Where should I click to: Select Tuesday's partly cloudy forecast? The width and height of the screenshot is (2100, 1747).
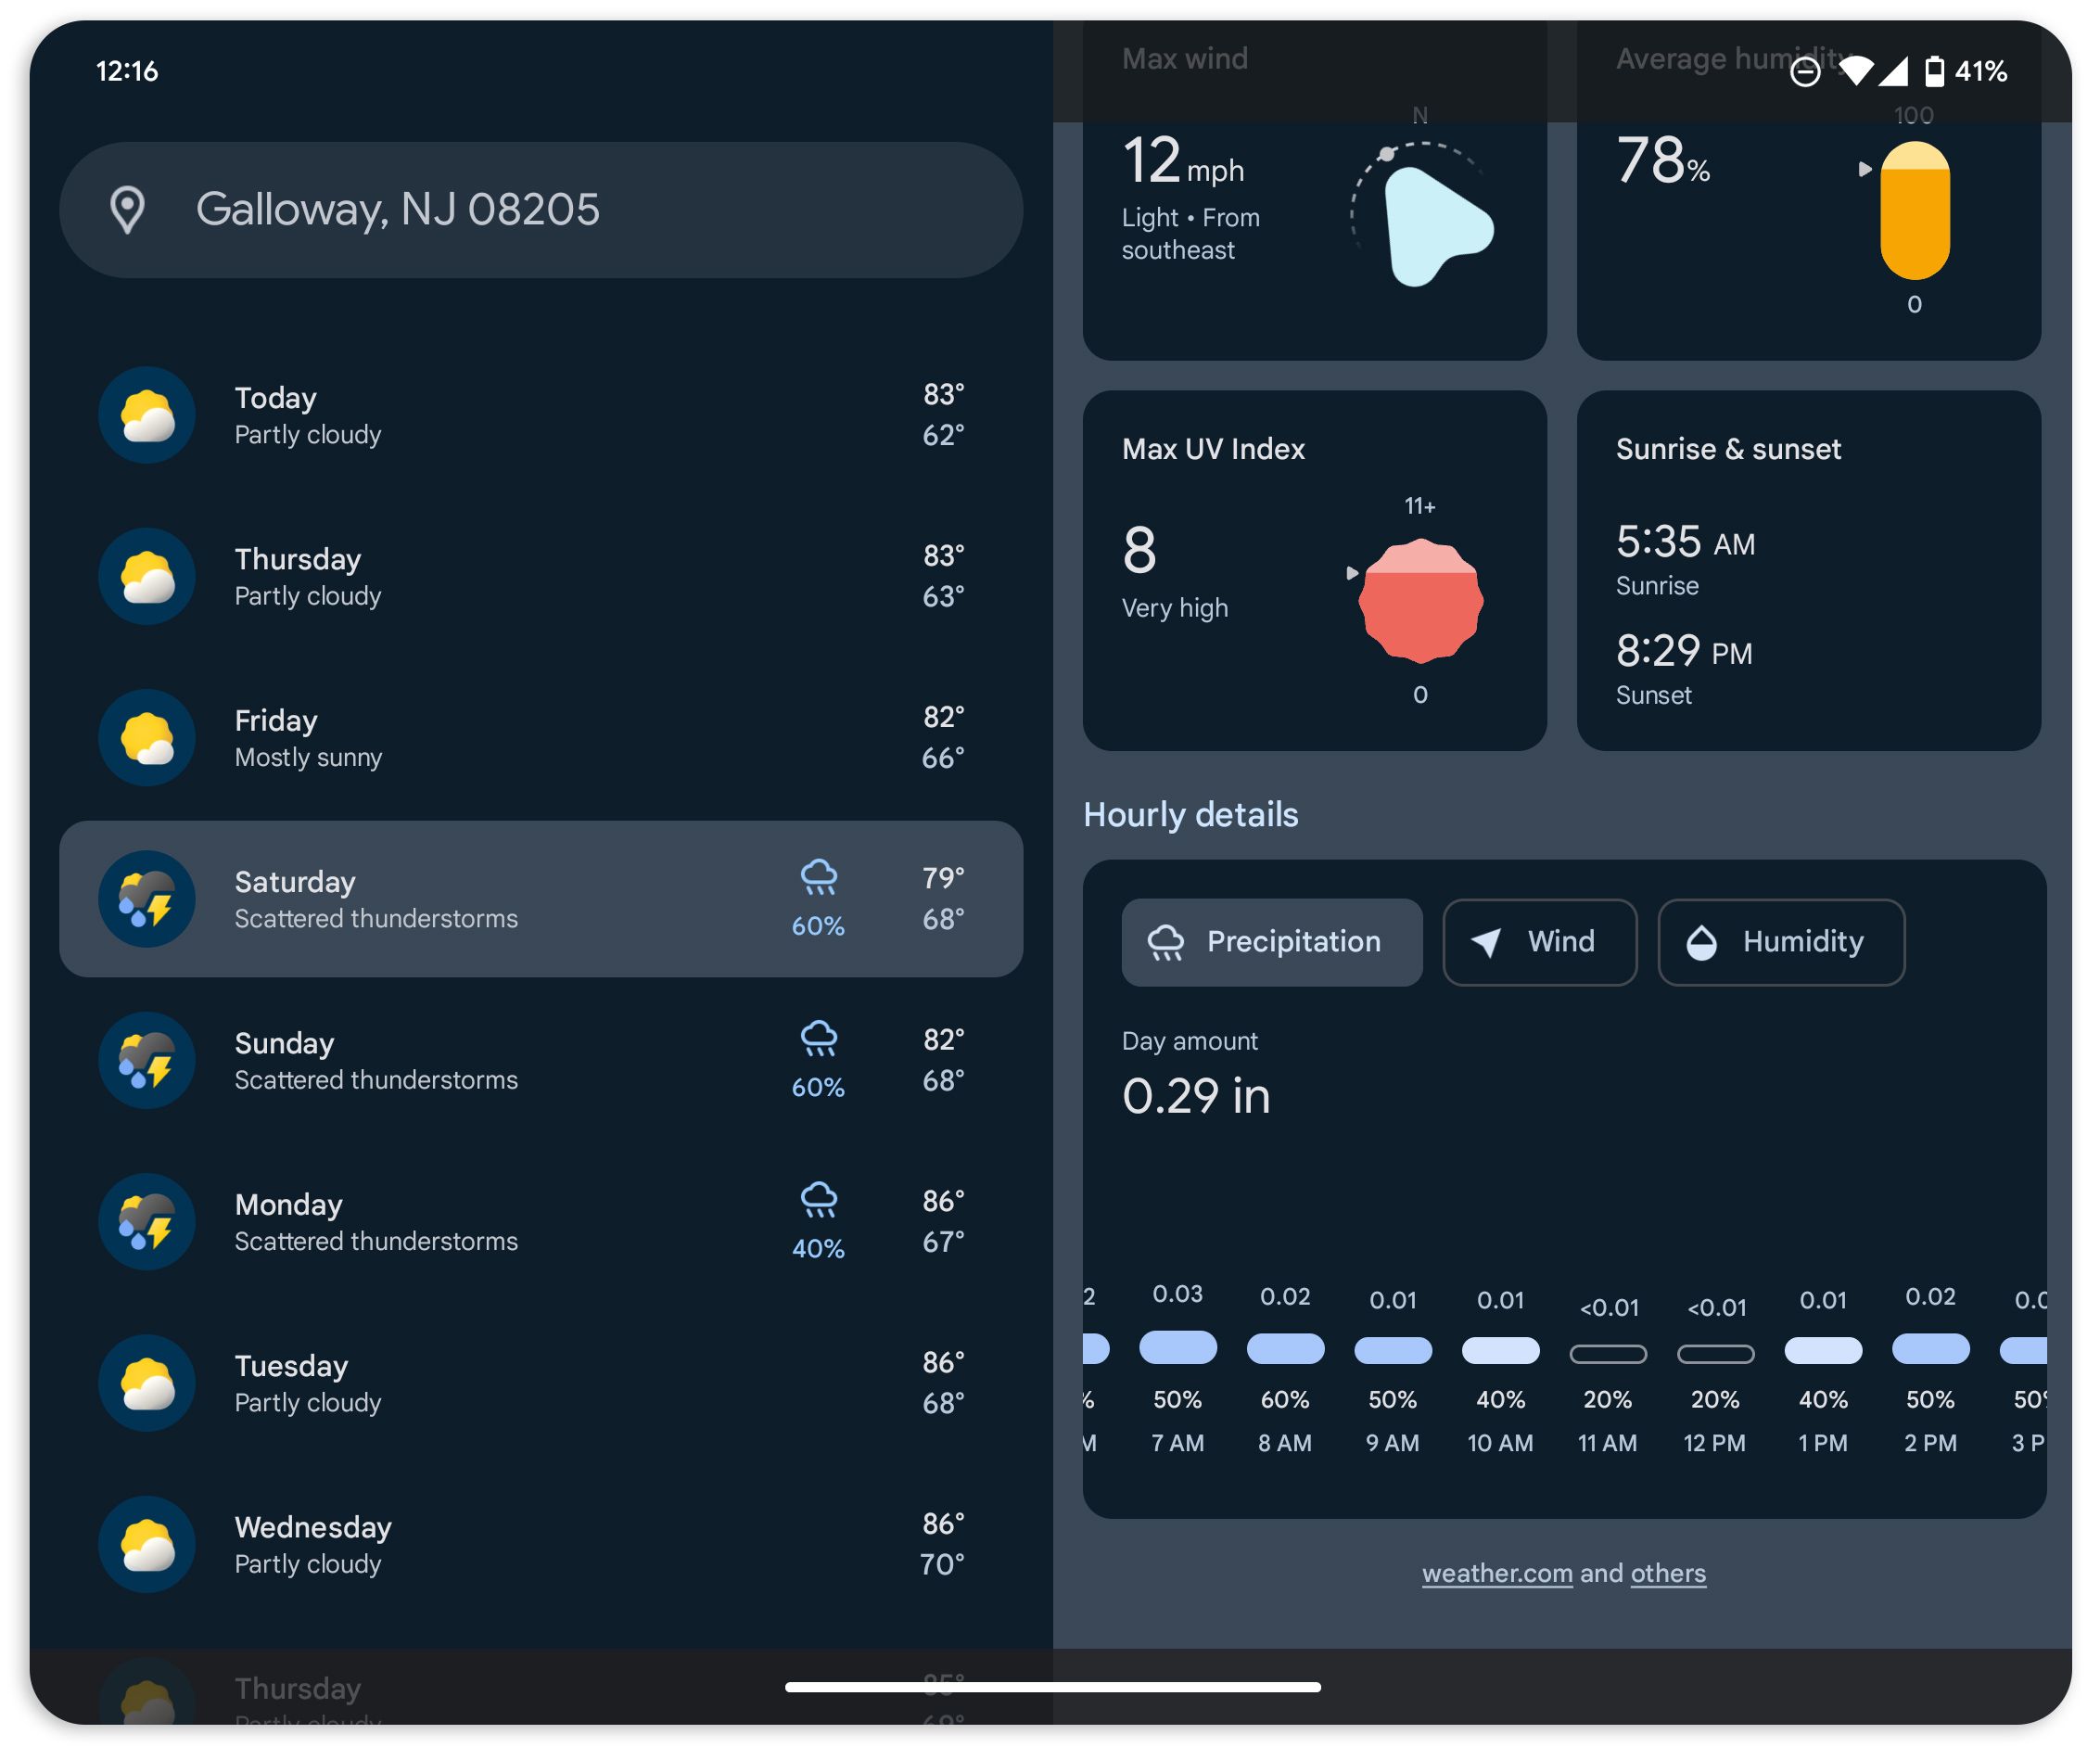click(540, 1383)
